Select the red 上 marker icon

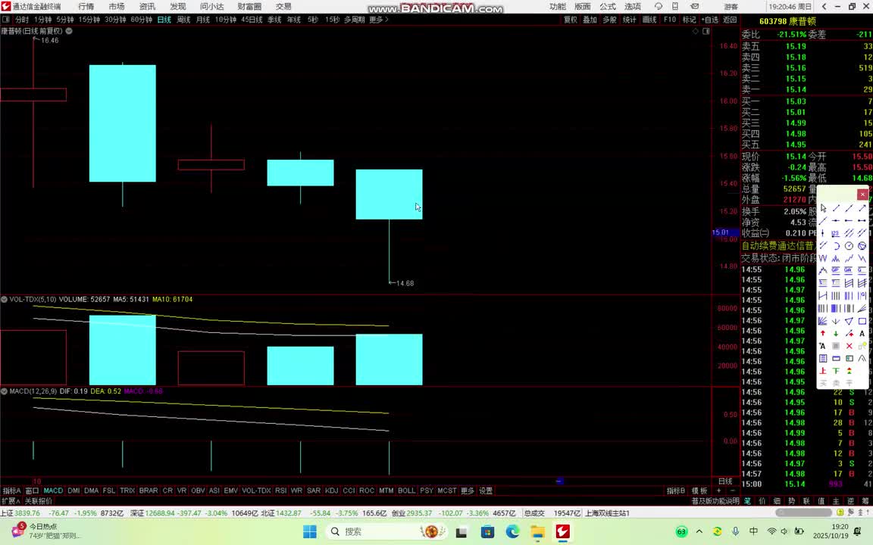(823, 370)
